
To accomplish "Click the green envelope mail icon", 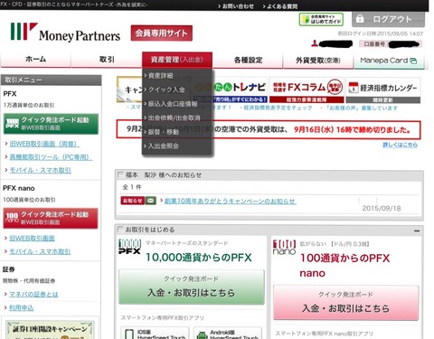I will coord(151,201).
